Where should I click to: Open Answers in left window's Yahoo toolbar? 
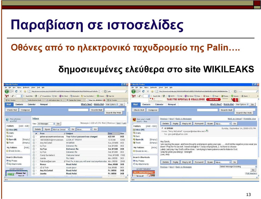[x=101, y=96]
